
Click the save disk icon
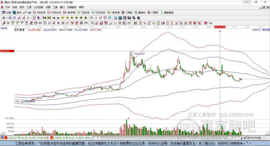pos(129,18)
